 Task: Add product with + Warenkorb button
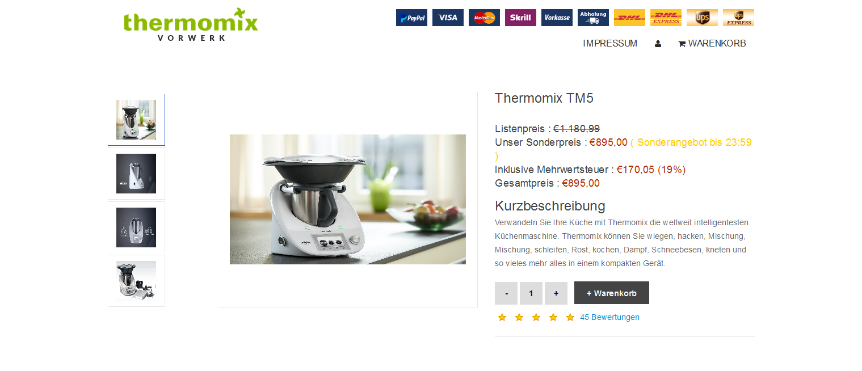(x=612, y=293)
